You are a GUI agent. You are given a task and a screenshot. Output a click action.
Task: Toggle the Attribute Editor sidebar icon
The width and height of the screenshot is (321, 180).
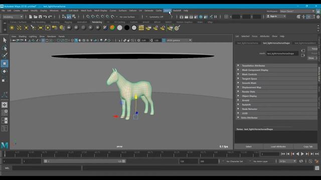point(308,16)
